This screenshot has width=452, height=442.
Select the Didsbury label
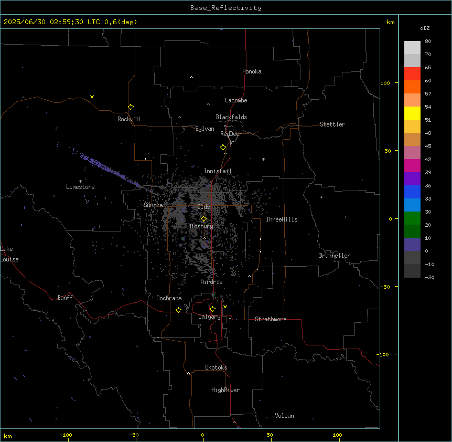coord(201,226)
